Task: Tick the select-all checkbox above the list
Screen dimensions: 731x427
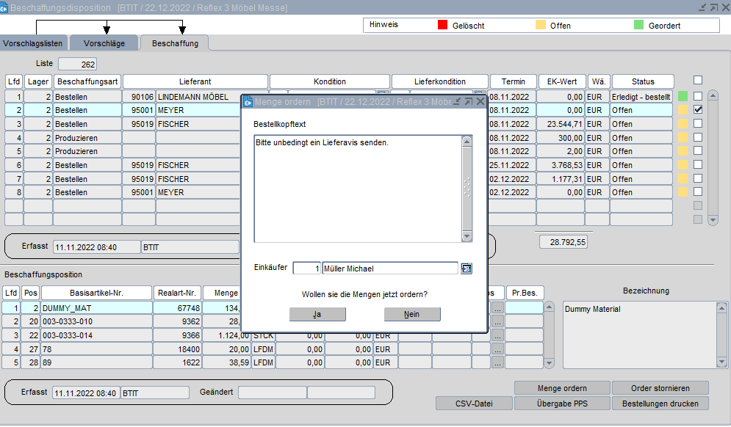Action: pos(698,81)
